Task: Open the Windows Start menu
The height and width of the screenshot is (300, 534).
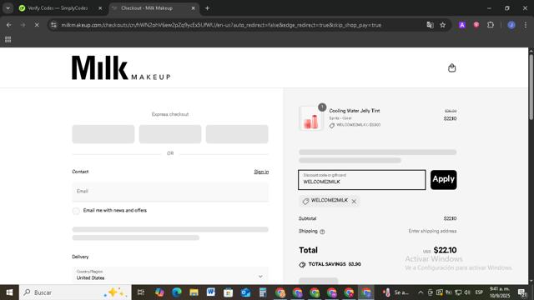Action: (x=9, y=292)
